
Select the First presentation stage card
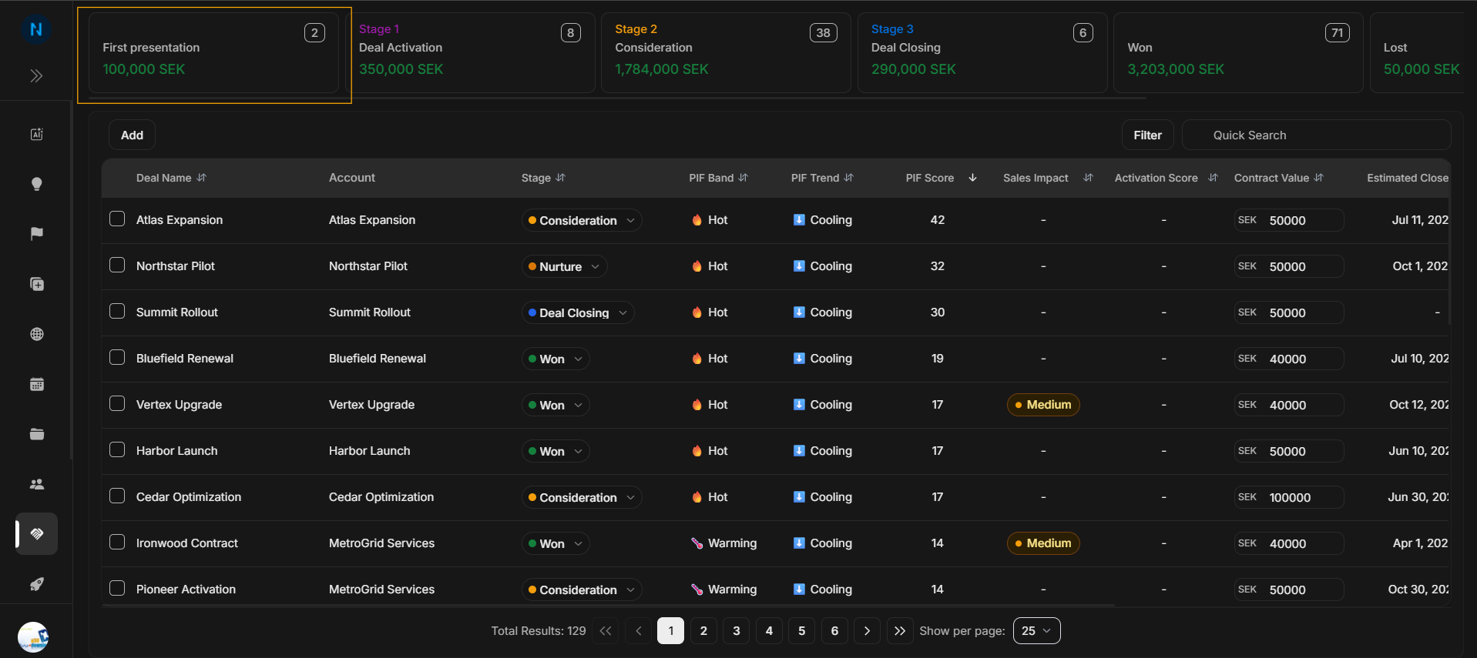213,53
